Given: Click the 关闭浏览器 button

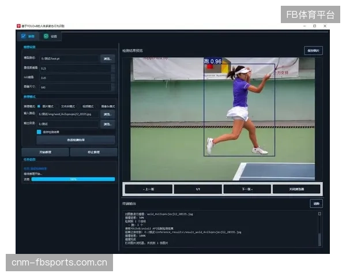Looking at the screenshot, I should (x=296, y=189).
